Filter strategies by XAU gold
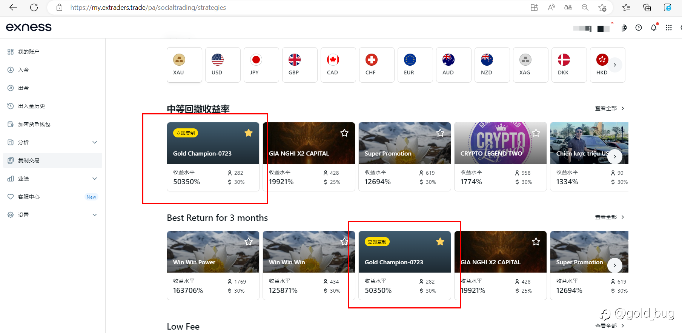 (184, 65)
